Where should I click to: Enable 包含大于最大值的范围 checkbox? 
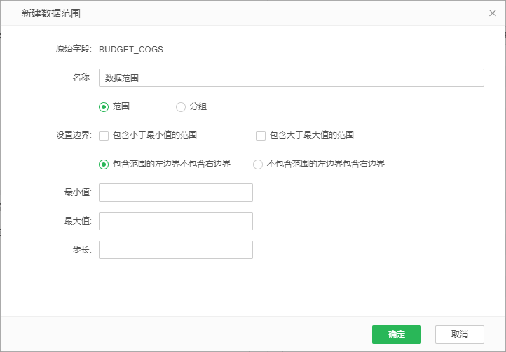261,135
